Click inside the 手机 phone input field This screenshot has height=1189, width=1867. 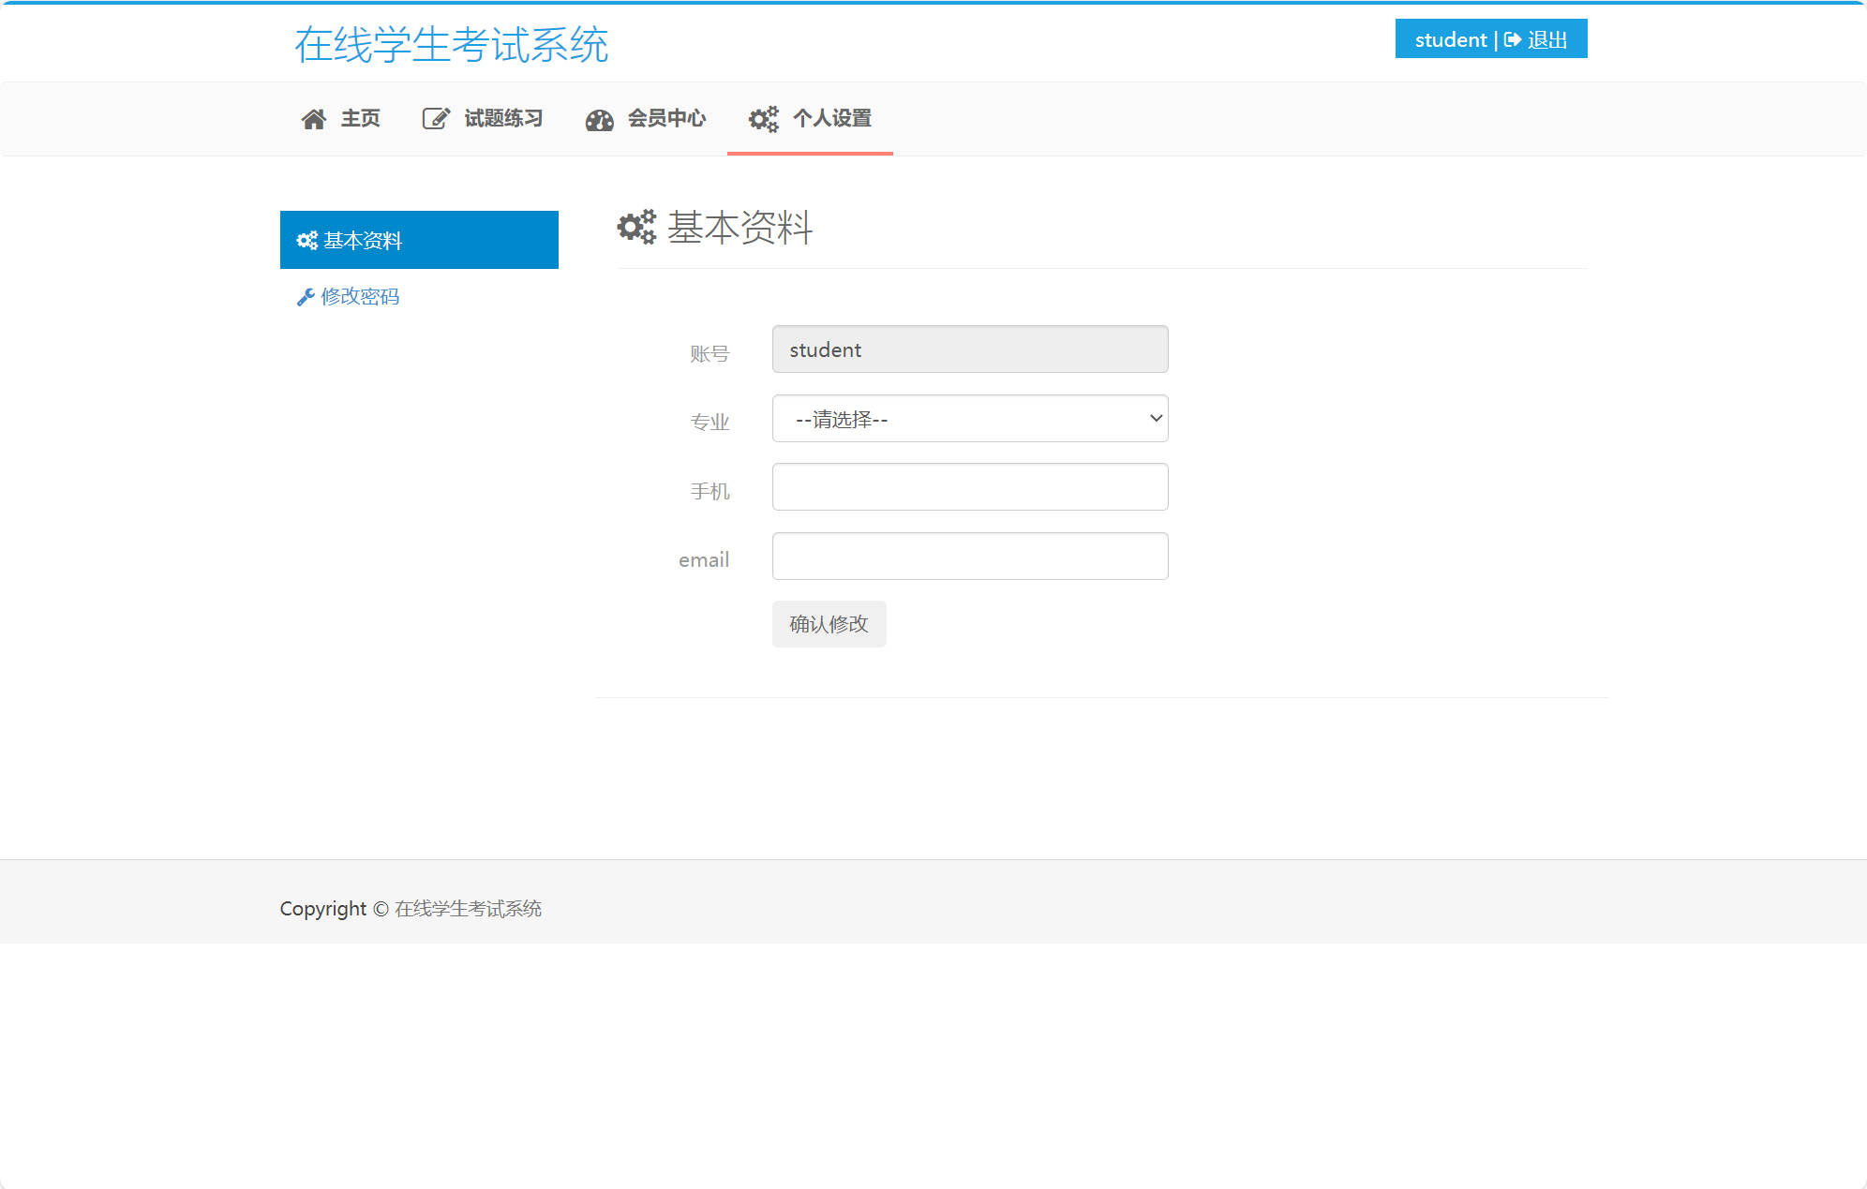pyautogui.click(x=969, y=486)
